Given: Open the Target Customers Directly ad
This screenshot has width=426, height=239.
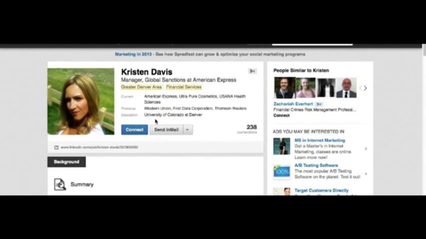Looking at the screenshot, I should click(321, 191).
